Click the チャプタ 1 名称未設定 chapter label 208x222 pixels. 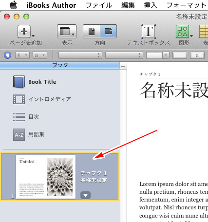coord(94,177)
